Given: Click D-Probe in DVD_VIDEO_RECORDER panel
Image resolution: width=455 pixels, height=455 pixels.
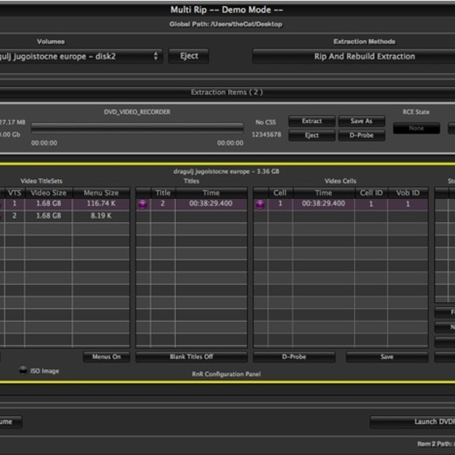Looking at the screenshot, I should [x=361, y=135].
